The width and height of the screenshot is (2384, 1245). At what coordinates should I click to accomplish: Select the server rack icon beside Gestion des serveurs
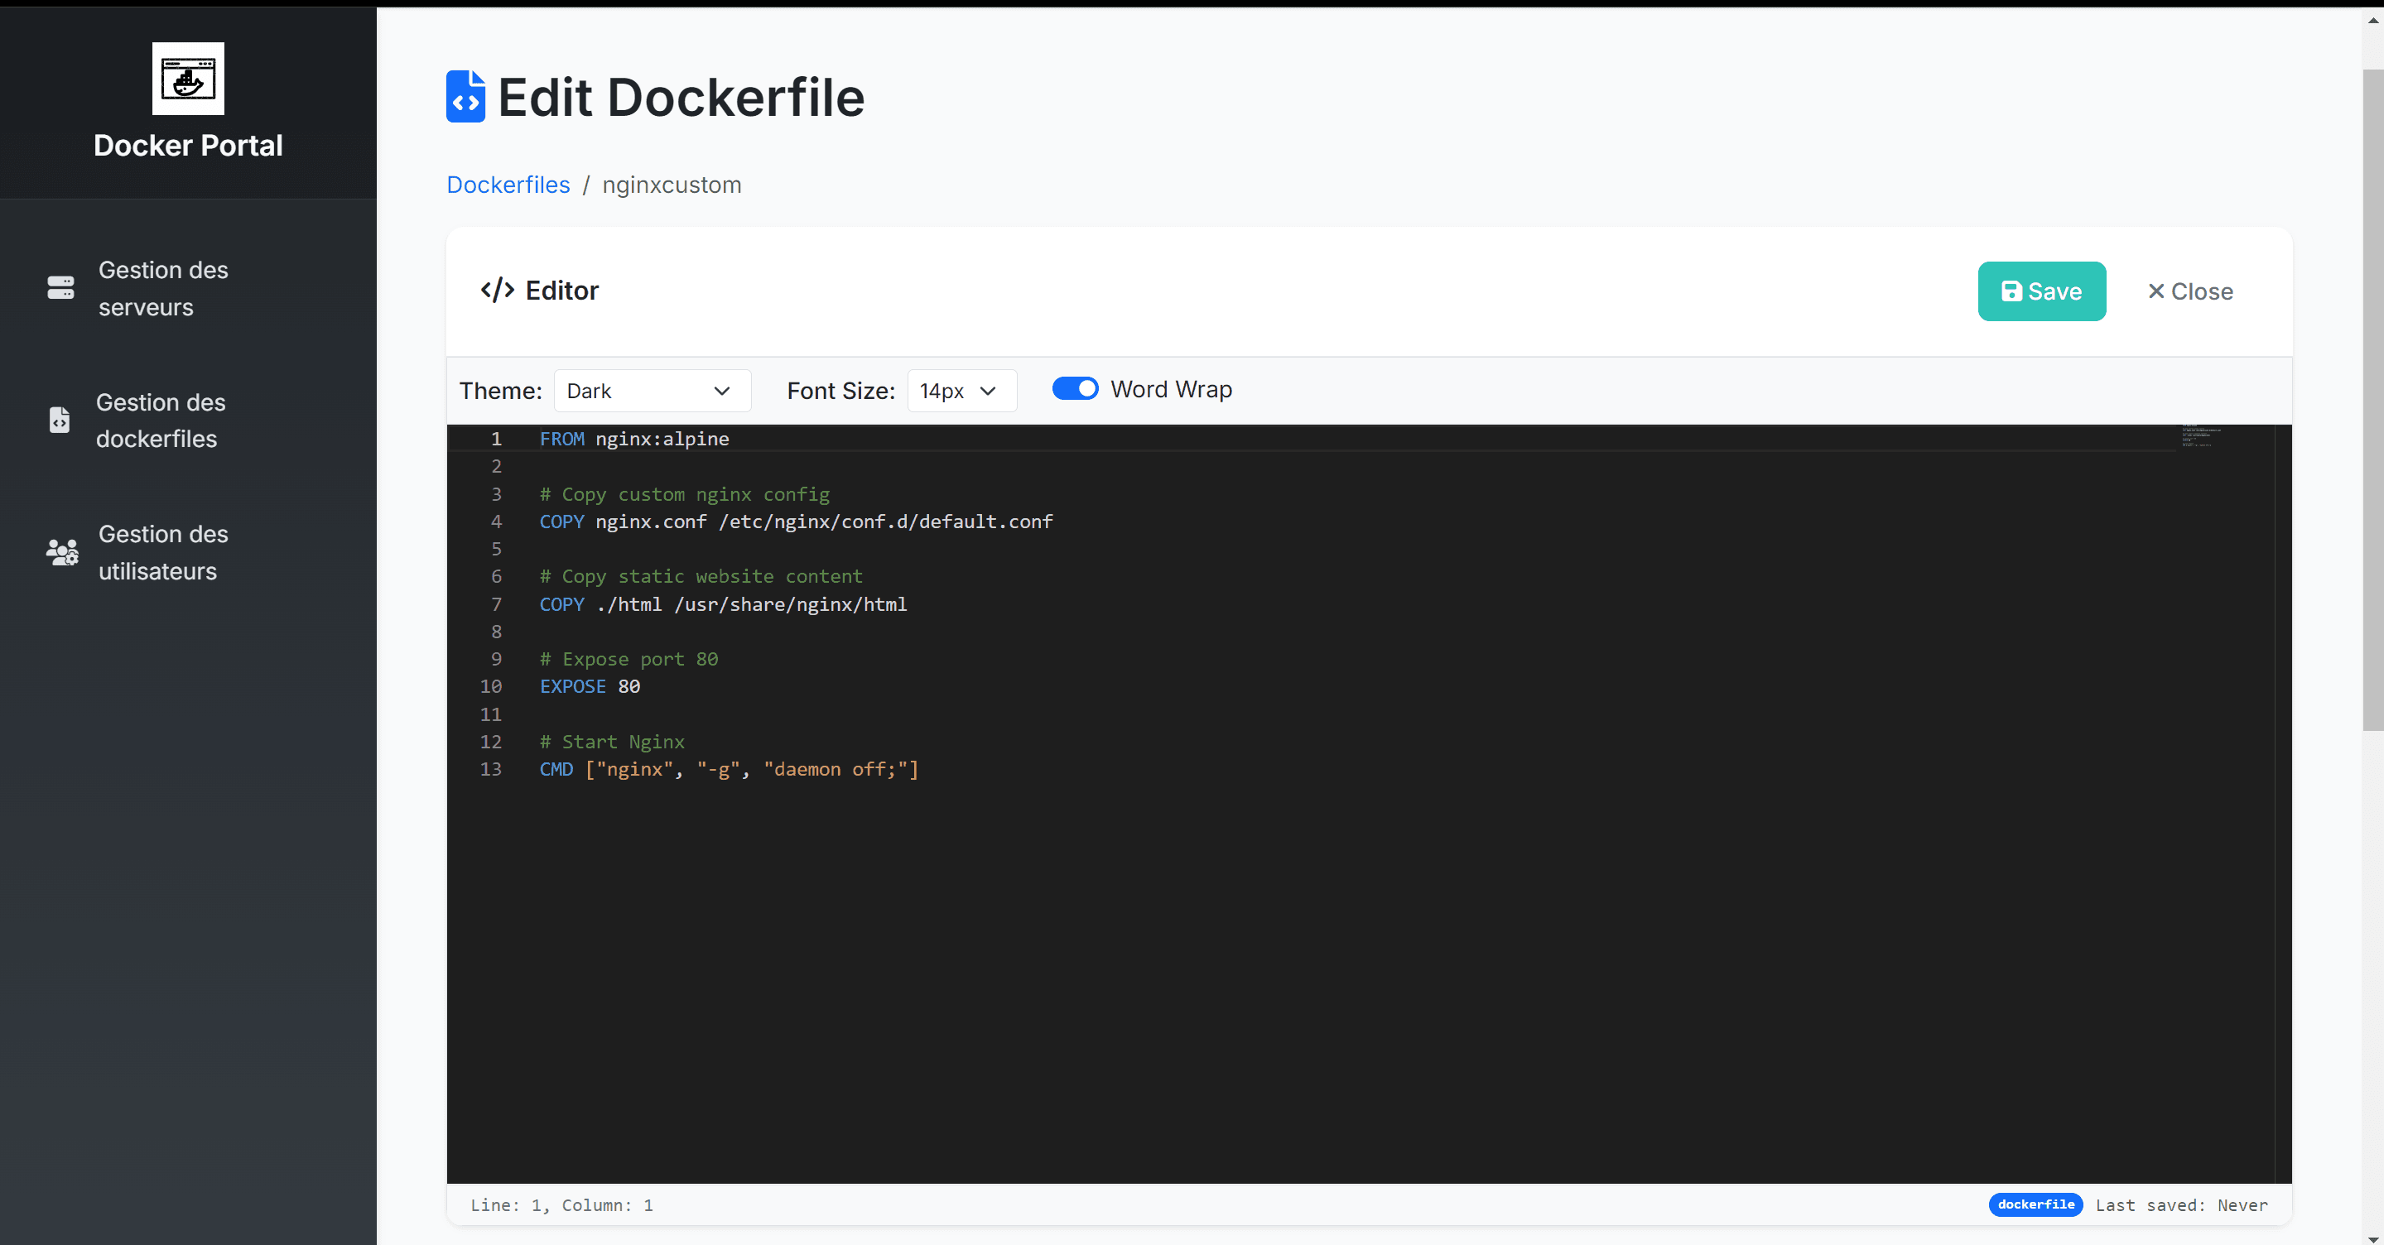pyautogui.click(x=60, y=288)
